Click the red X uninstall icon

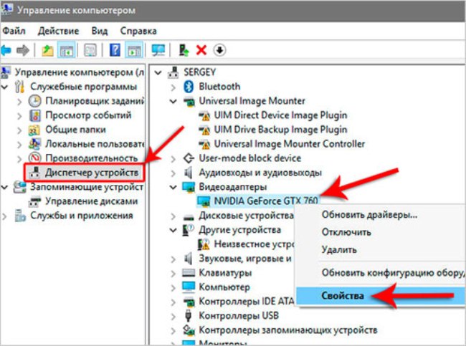pyautogui.click(x=201, y=50)
